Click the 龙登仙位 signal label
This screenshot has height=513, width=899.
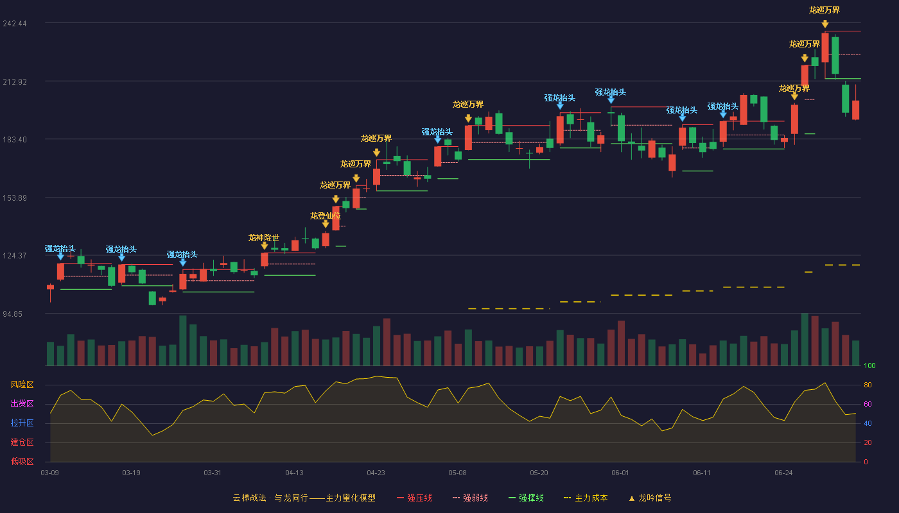coord(326,215)
